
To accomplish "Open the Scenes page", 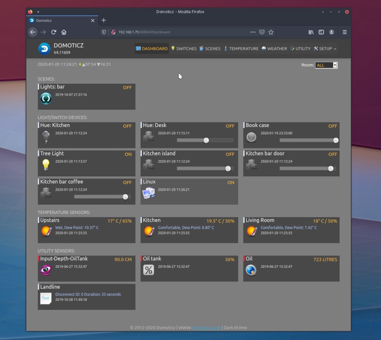I will point(210,48).
